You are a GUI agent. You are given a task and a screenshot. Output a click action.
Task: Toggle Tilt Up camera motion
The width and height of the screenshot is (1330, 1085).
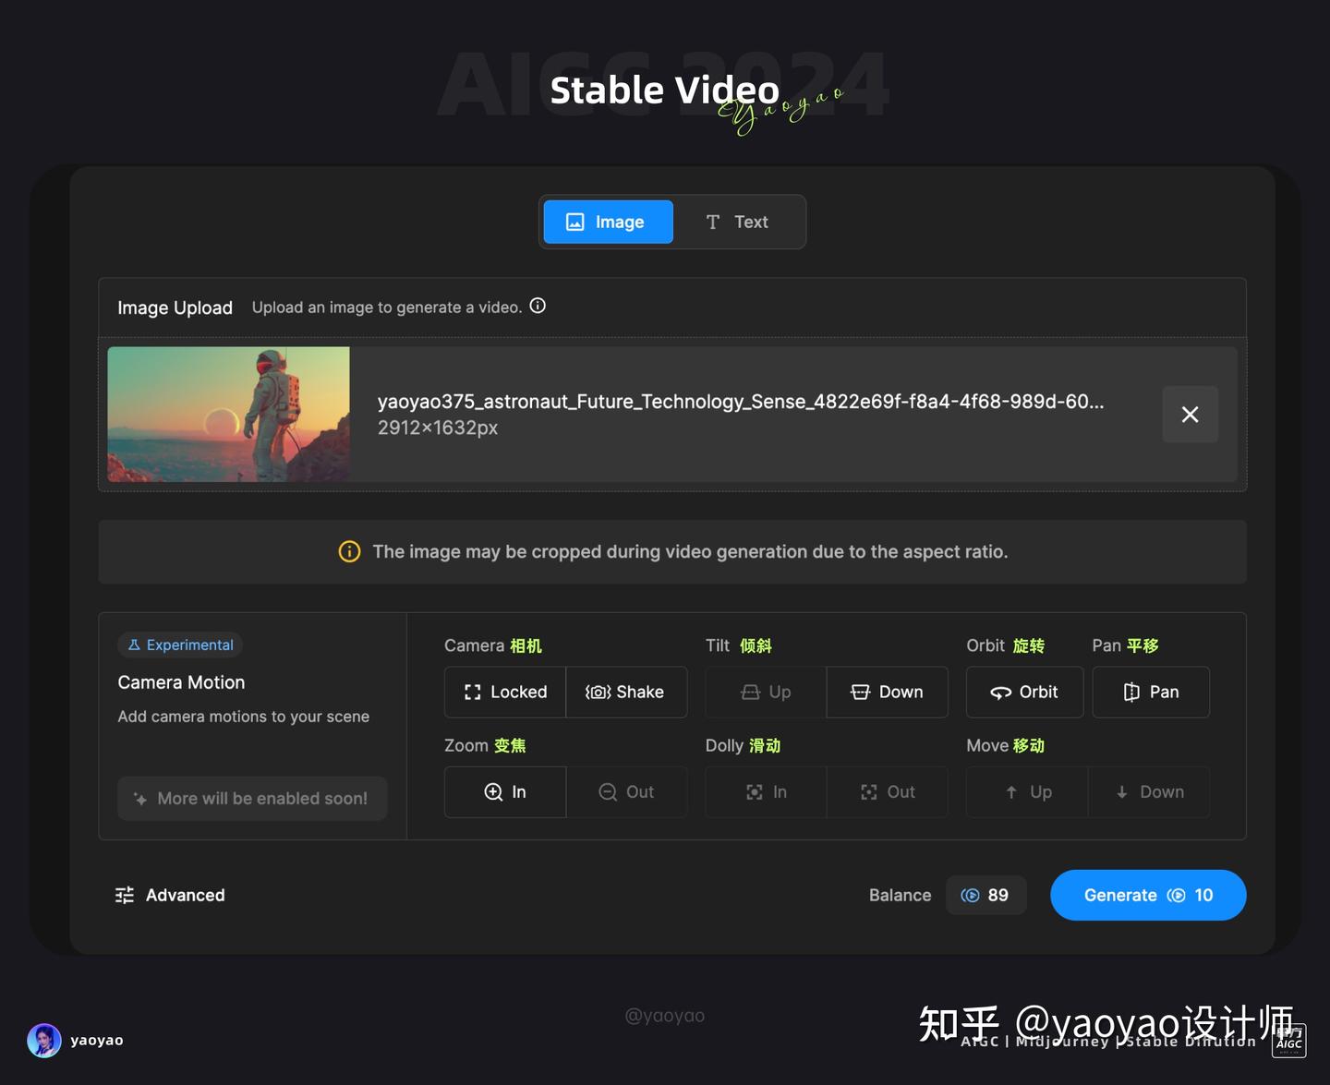point(765,692)
